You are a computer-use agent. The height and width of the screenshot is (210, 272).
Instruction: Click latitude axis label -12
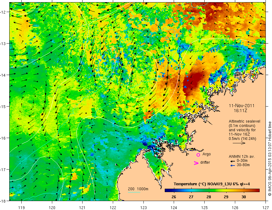(x=3, y=12)
